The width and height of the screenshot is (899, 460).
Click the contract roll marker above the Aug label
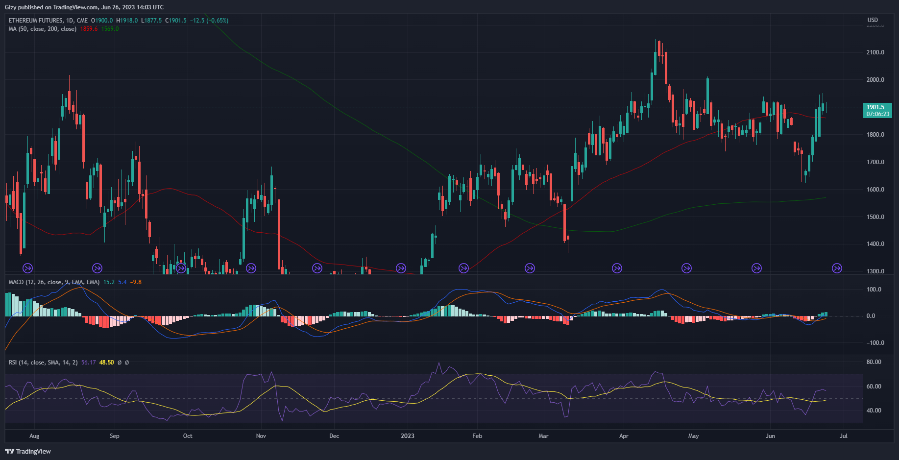click(x=28, y=268)
